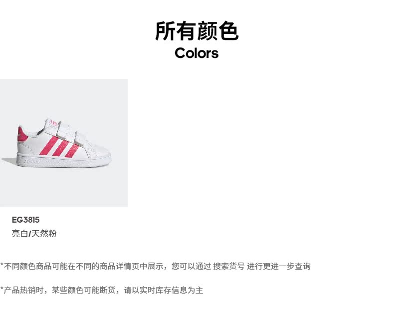Screen dimensions: 394x316
Task: Click the note about hot-selling stock availability
Action: tap(102, 290)
